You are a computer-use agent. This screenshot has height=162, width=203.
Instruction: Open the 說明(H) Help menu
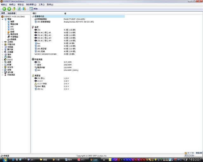click(x=50, y=4)
